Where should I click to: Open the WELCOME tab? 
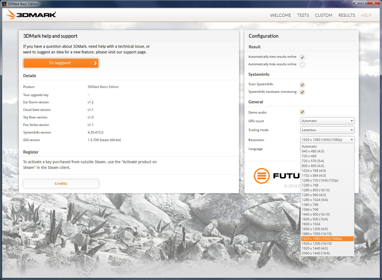pos(281,15)
